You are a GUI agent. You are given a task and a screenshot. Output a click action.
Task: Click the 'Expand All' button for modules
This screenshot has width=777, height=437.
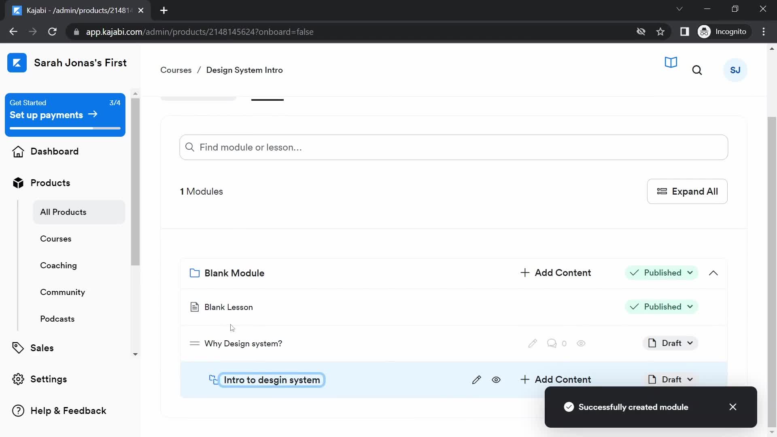688,191
